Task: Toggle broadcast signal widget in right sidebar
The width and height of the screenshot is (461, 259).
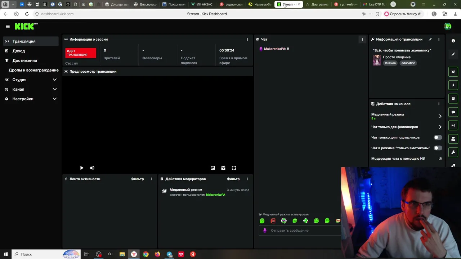Action: (453, 126)
